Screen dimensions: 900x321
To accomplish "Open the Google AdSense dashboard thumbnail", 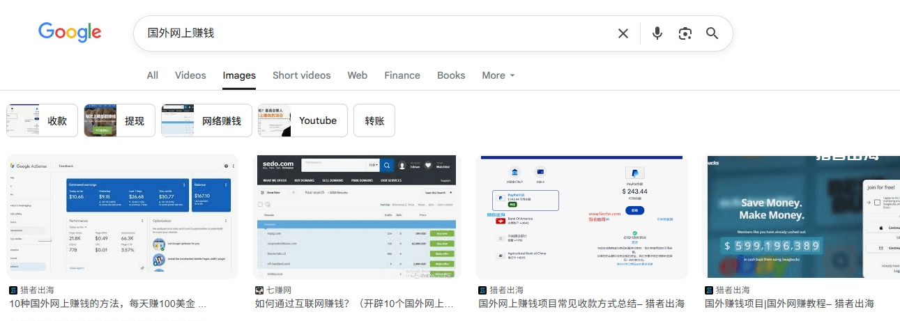I will click(122, 217).
